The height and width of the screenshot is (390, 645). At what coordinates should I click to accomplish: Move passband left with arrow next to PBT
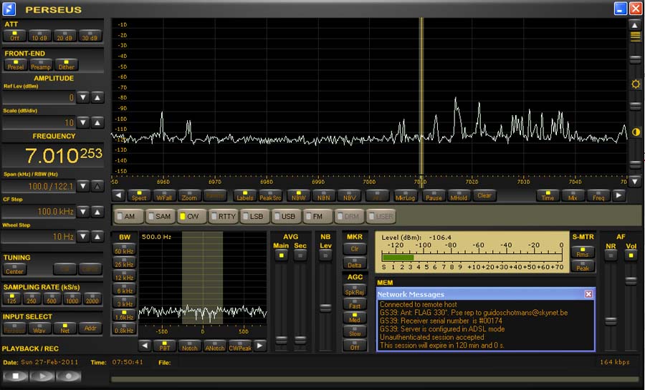pyautogui.click(x=144, y=346)
